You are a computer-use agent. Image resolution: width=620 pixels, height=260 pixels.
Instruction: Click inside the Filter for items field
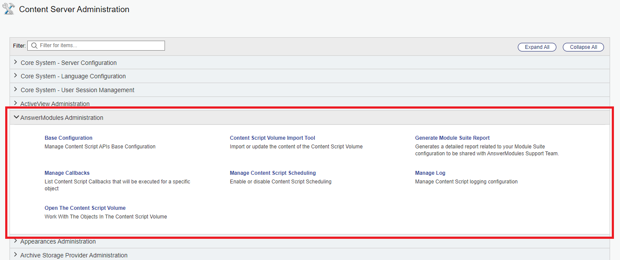point(95,45)
